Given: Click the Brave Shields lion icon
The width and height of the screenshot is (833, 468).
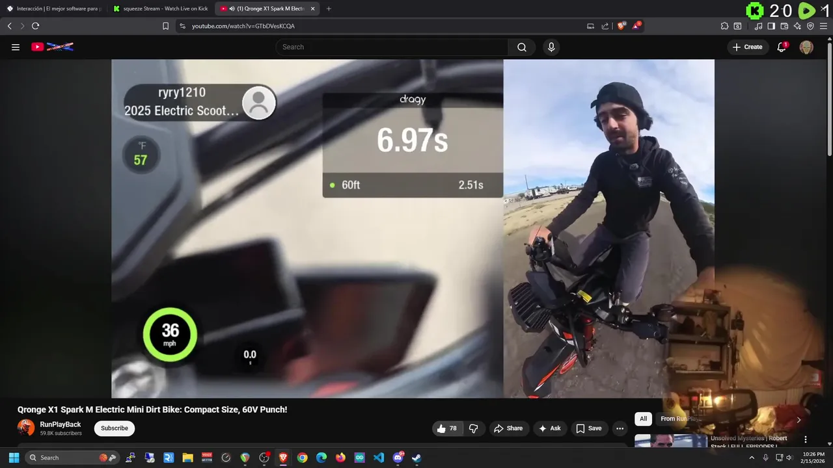Looking at the screenshot, I should [621, 26].
